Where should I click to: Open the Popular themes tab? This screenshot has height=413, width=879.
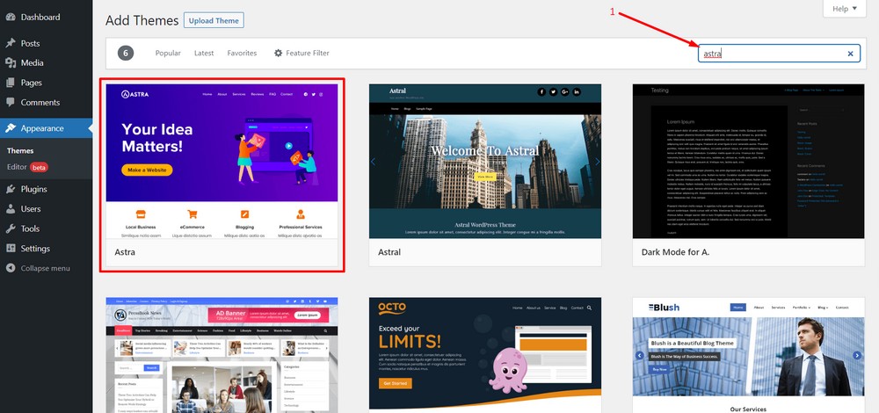click(x=168, y=54)
